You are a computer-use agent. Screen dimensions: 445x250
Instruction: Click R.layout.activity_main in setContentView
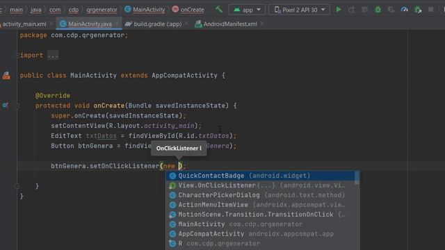(152, 126)
